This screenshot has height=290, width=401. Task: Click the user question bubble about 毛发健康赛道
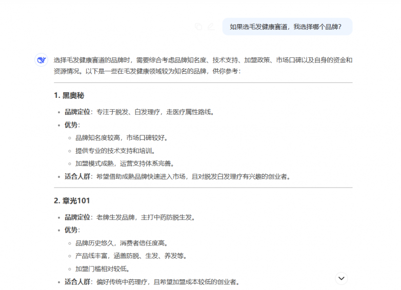tap(287, 27)
